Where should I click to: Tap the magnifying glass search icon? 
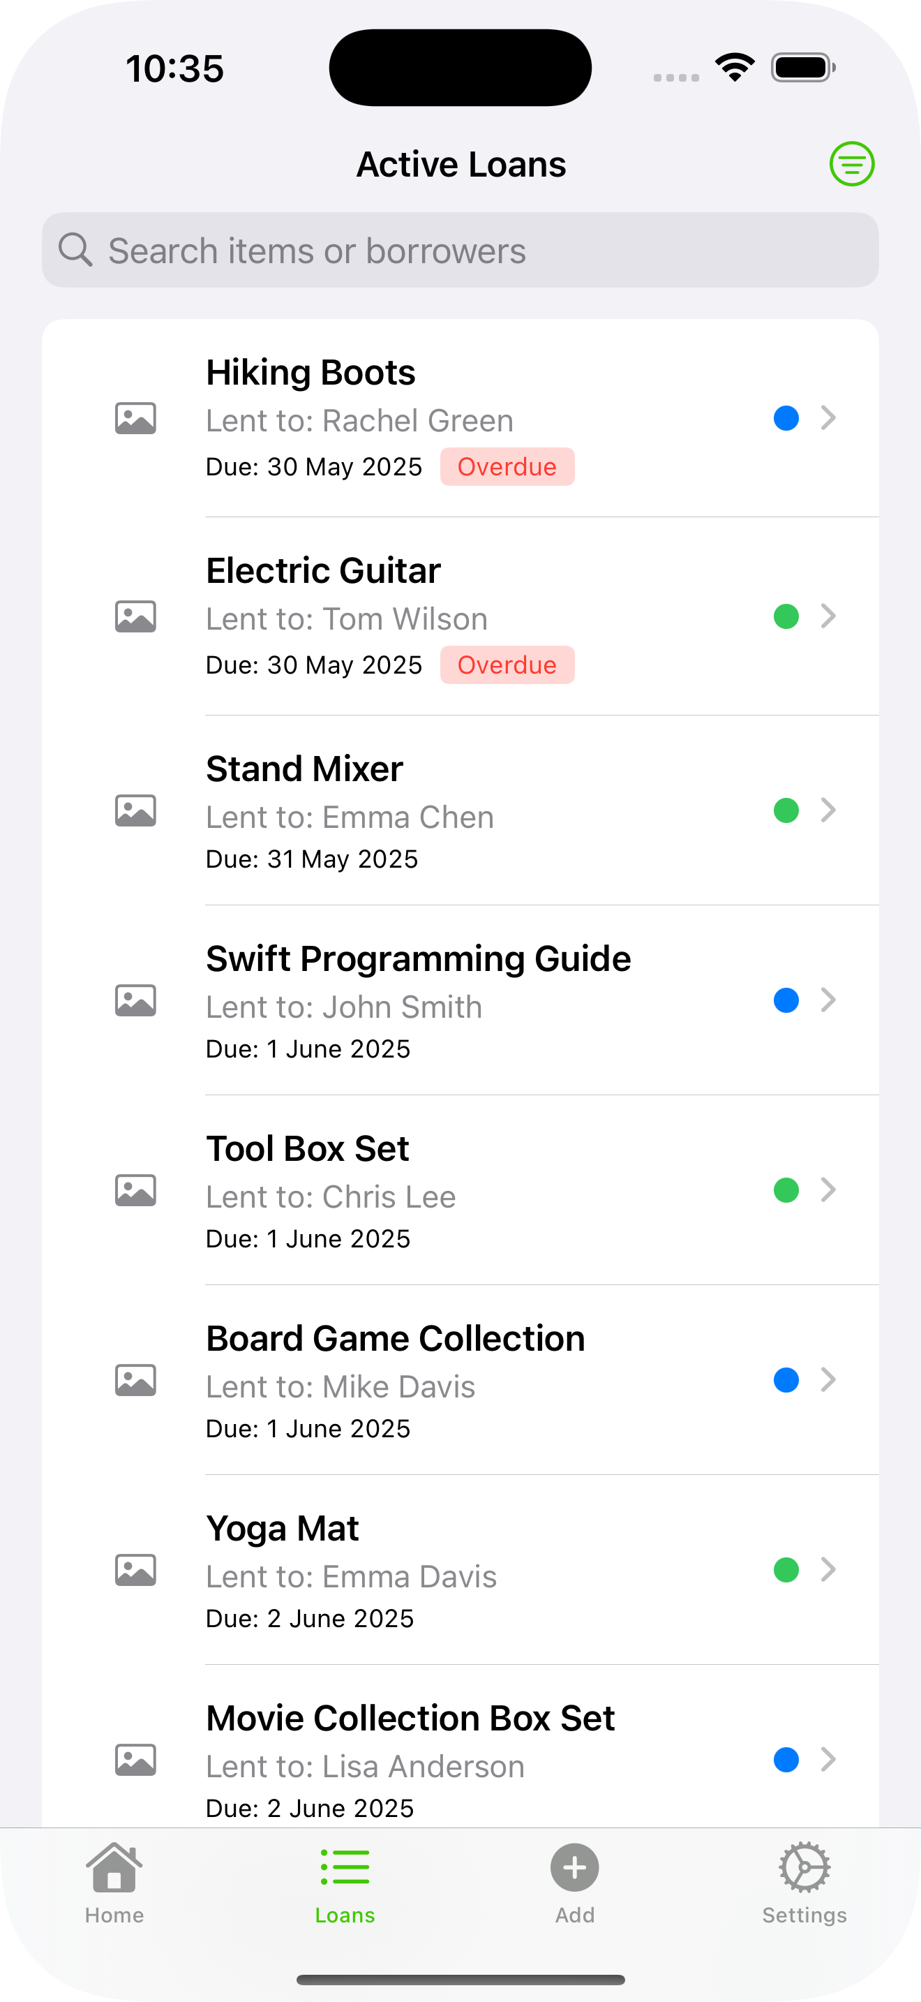pyautogui.click(x=75, y=250)
